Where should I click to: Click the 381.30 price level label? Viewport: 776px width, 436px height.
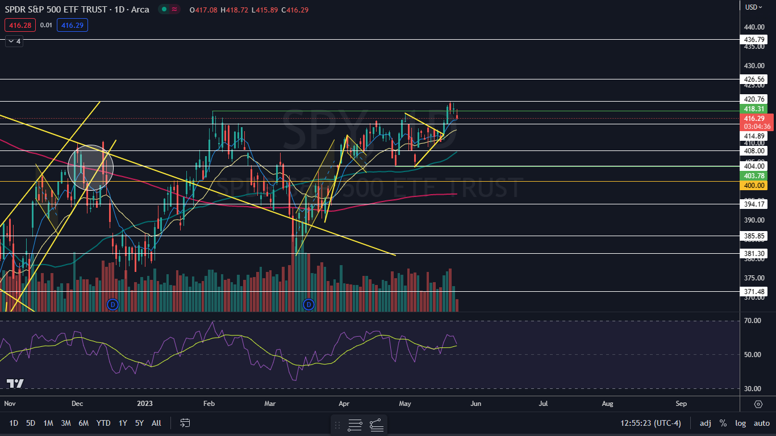754,253
